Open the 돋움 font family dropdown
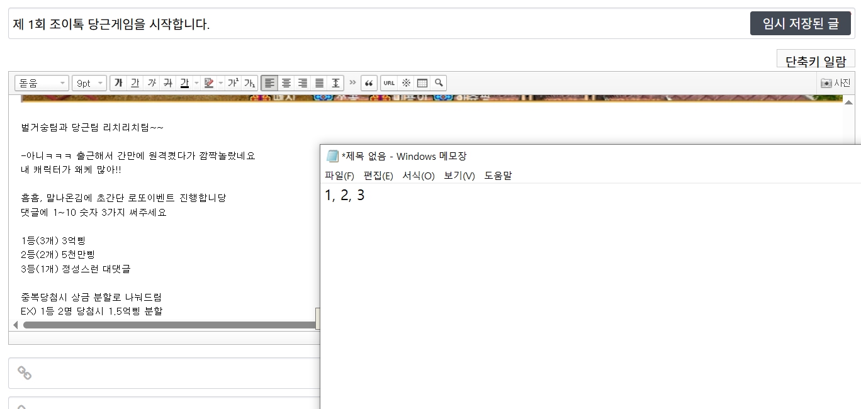Image resolution: width=861 pixels, height=409 pixels. (42, 83)
